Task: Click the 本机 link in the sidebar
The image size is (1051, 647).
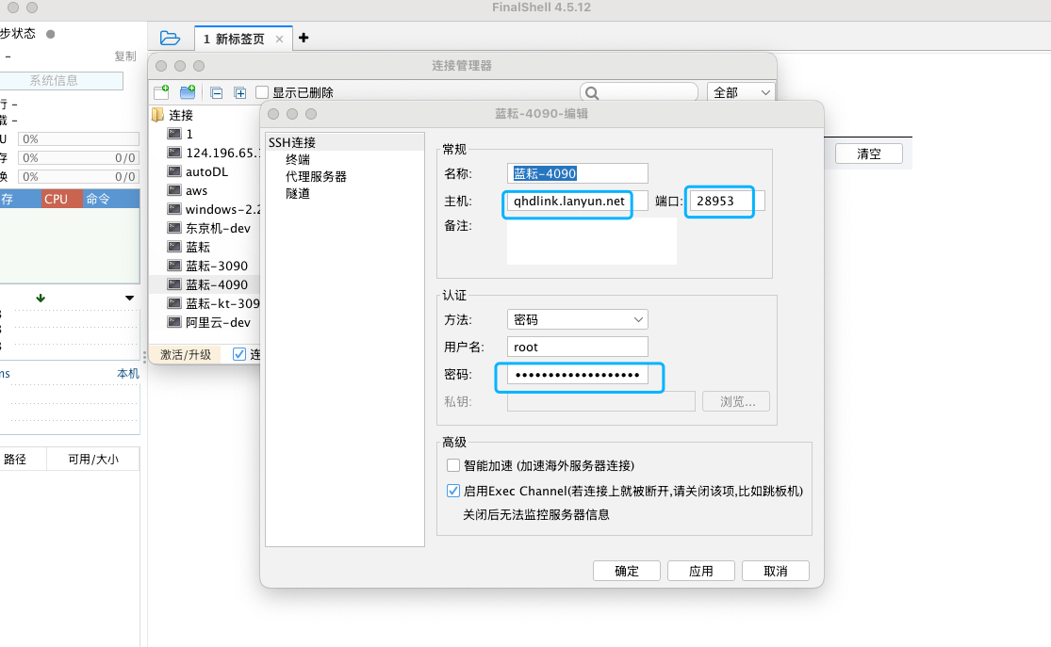Action: tap(128, 374)
